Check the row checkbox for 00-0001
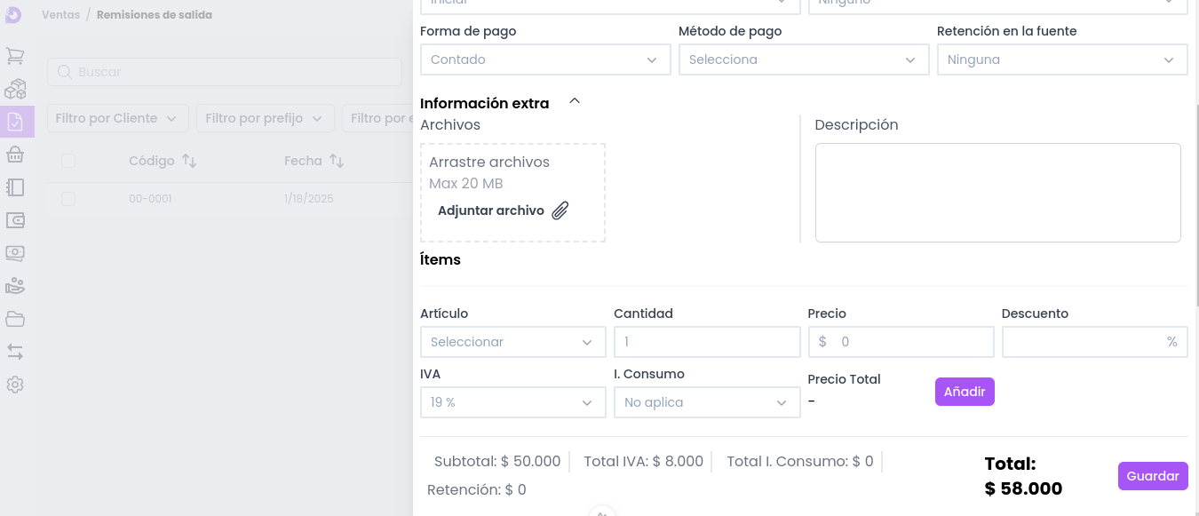Viewport: 1199px width, 516px height. [x=68, y=199]
